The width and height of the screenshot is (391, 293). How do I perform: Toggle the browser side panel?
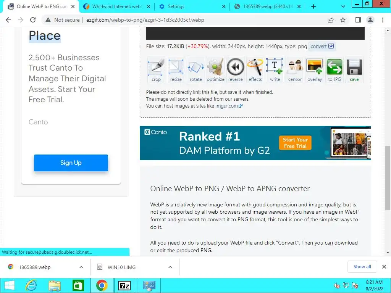358,20
